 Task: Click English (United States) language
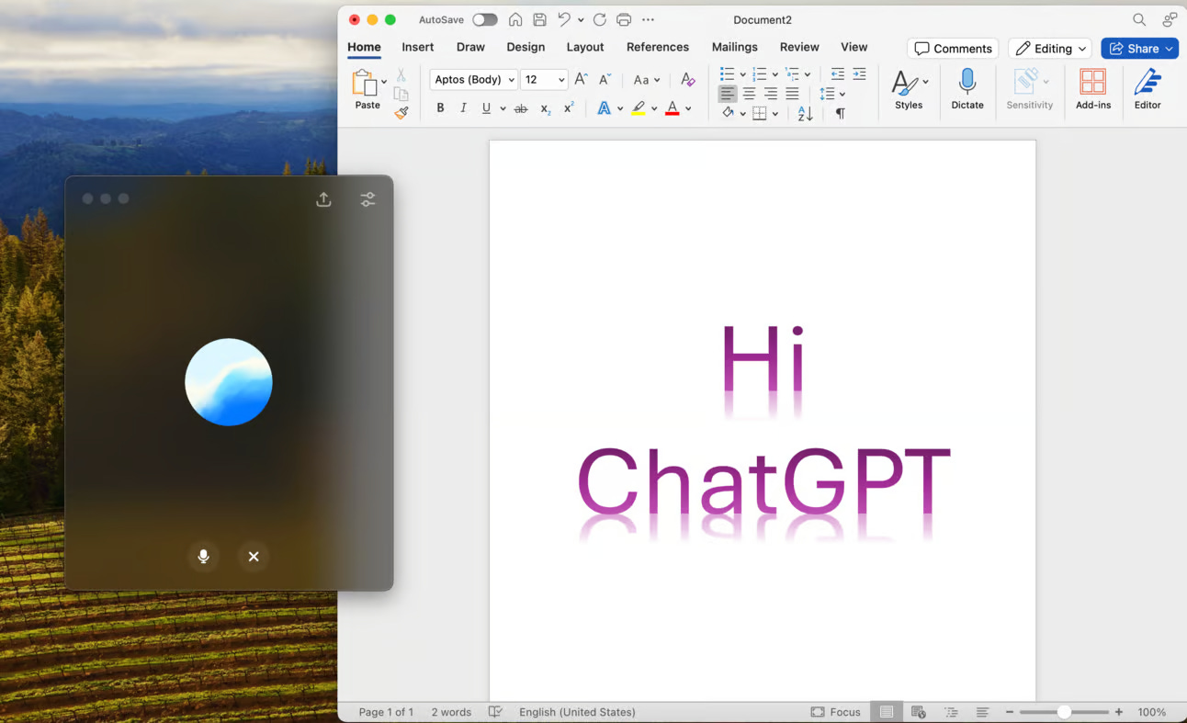(x=577, y=712)
